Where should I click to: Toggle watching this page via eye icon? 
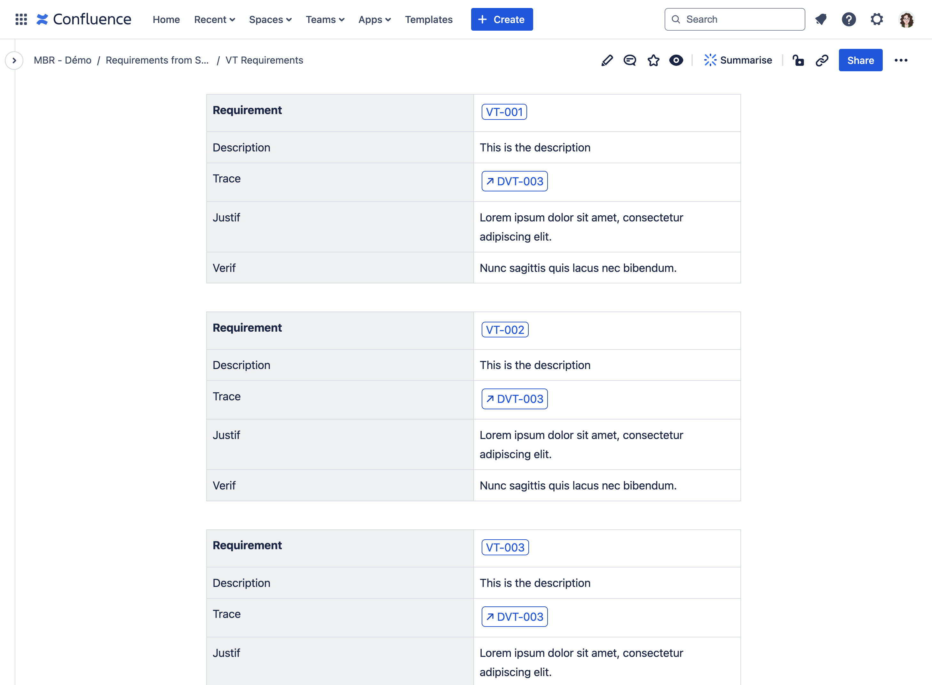point(676,60)
